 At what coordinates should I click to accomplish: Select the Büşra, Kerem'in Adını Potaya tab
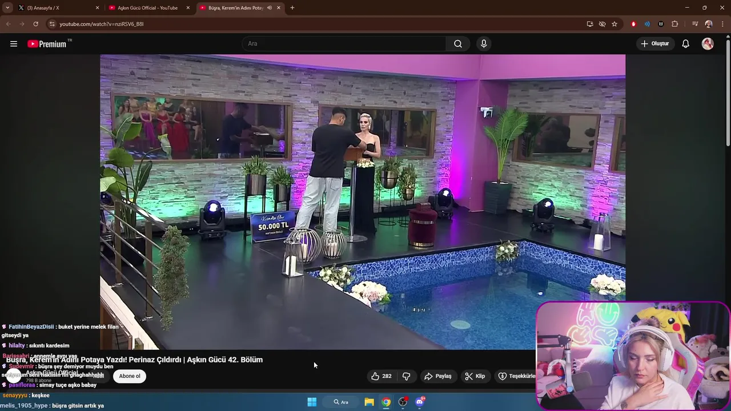coord(236,8)
